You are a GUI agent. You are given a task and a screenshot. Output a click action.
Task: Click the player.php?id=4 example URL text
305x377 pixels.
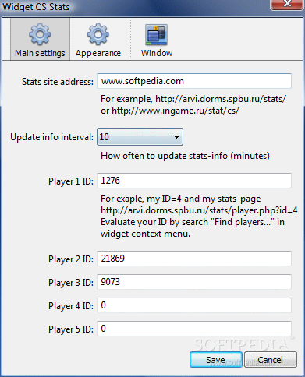point(199,210)
